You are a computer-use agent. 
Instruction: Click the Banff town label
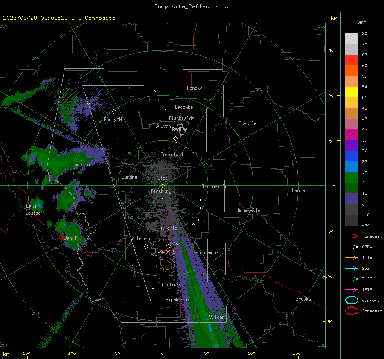pos(70,238)
